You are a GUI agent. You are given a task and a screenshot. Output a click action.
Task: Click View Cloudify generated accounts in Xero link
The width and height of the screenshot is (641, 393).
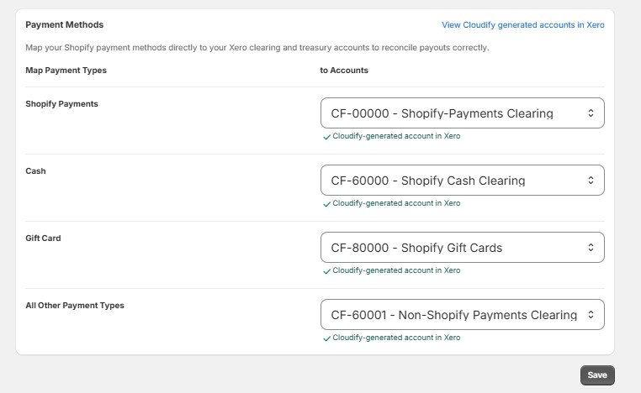coord(523,25)
